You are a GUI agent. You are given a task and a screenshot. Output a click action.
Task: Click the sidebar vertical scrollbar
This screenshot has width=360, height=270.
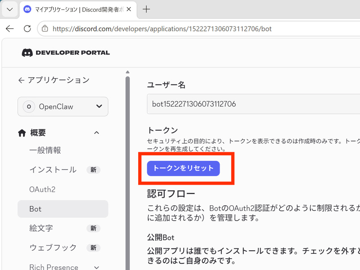[128, 173]
